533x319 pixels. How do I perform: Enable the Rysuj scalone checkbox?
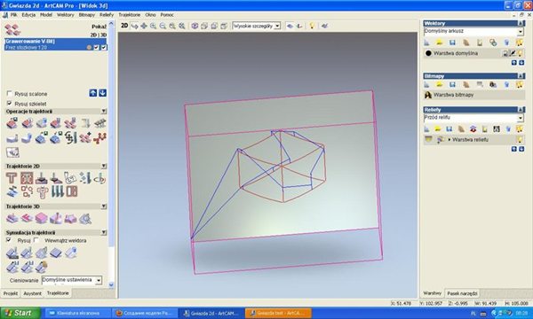point(10,94)
